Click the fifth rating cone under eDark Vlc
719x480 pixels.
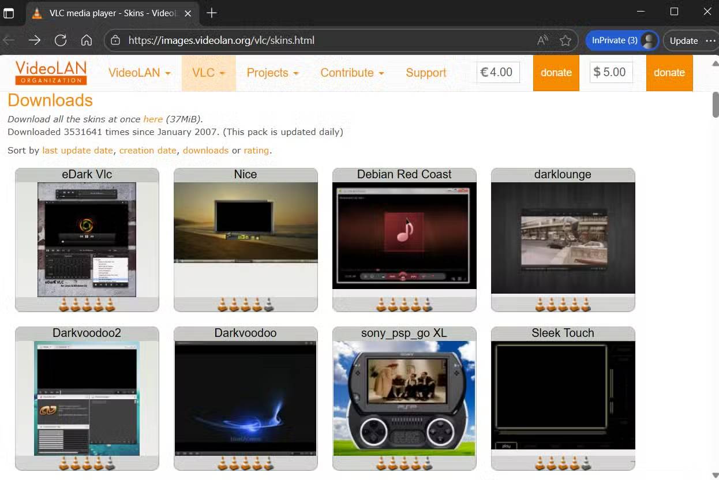pyautogui.click(x=109, y=305)
